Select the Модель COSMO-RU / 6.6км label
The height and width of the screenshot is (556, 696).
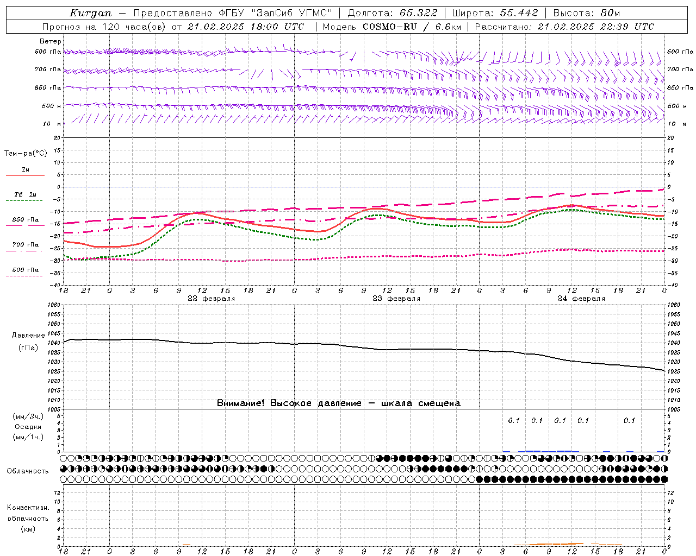click(x=392, y=27)
